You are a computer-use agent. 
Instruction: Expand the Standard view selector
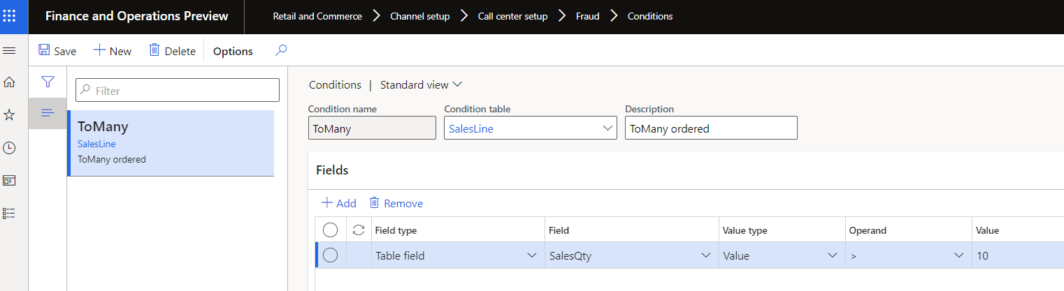point(421,84)
